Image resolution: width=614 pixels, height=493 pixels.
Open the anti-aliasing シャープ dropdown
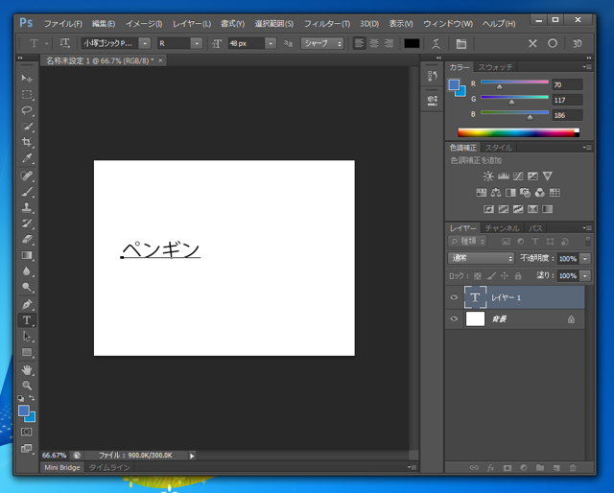[322, 43]
